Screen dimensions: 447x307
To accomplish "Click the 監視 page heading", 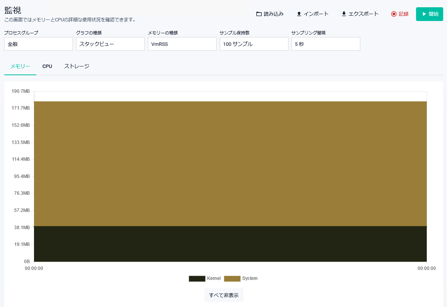I will coord(13,10).
